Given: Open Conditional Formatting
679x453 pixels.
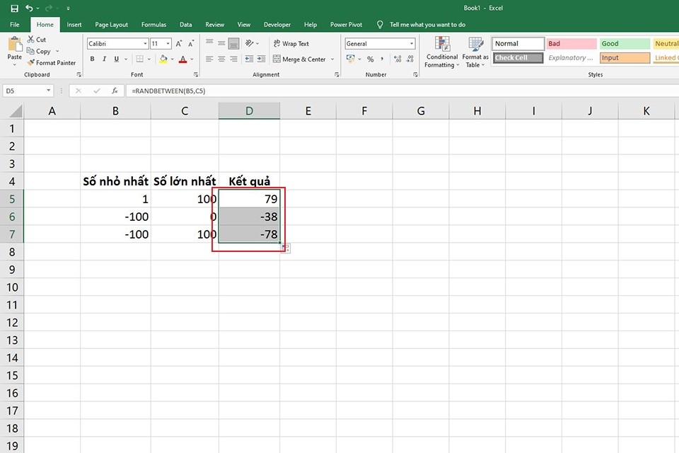Looking at the screenshot, I should [441, 53].
